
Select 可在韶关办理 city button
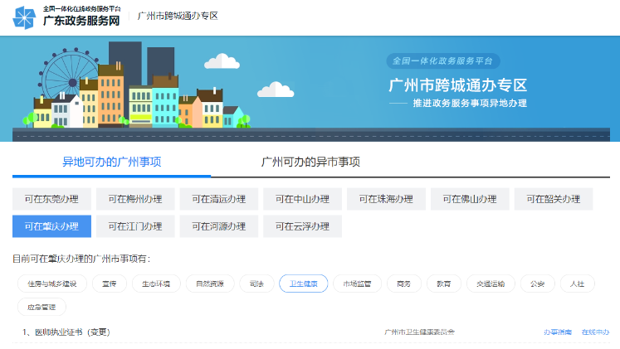[553, 199]
